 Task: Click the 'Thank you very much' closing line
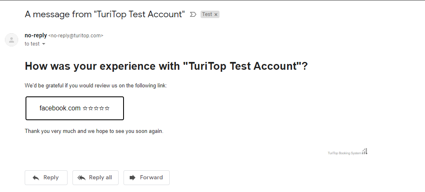point(94,131)
